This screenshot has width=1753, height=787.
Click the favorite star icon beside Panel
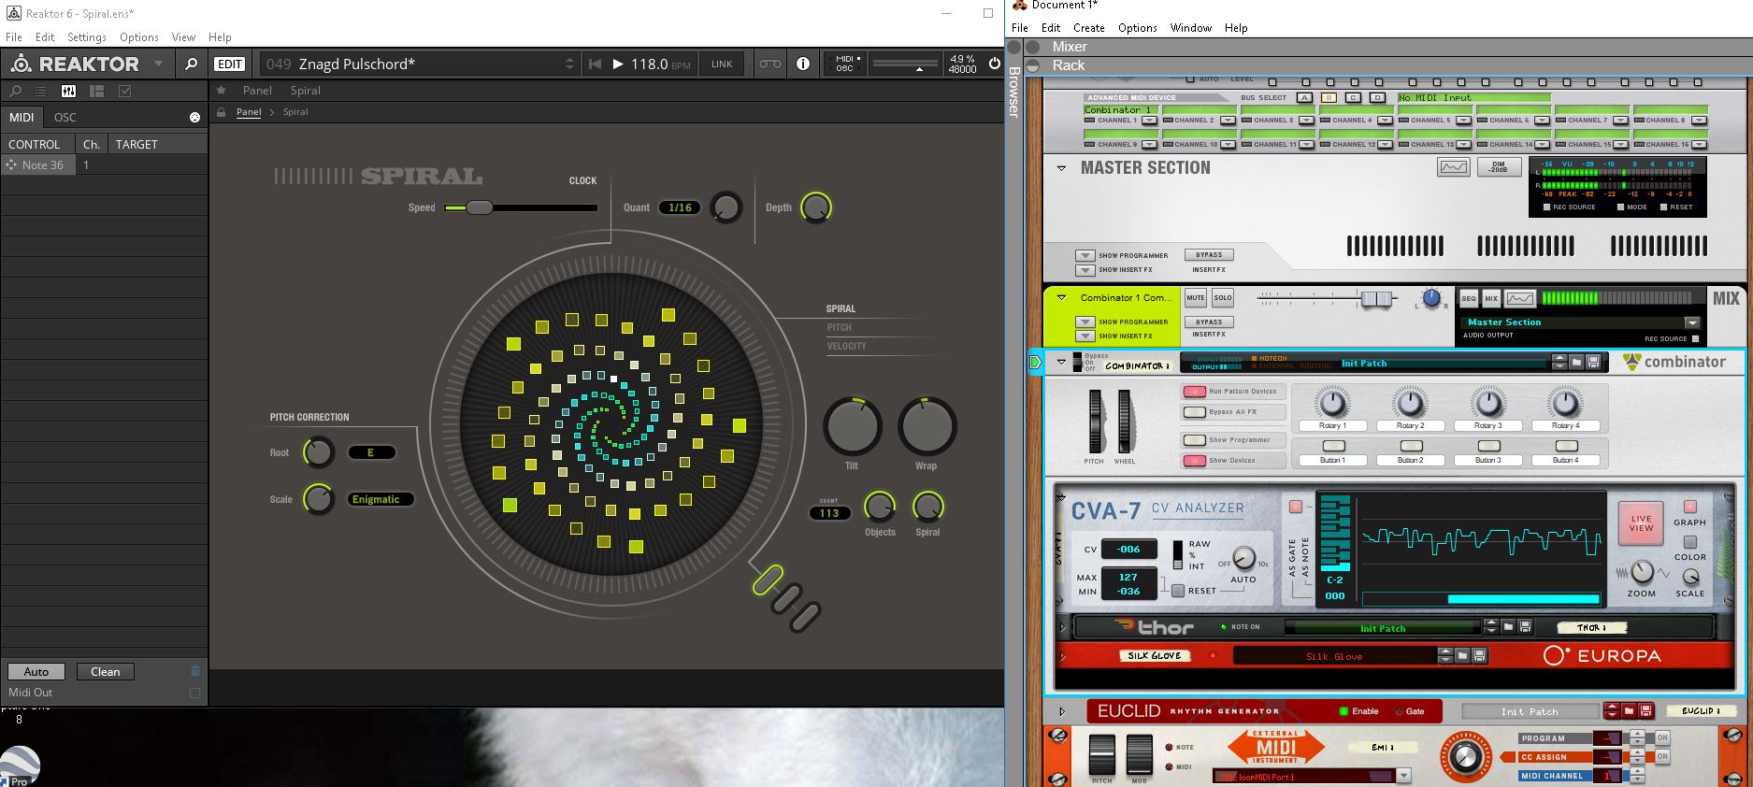click(221, 91)
